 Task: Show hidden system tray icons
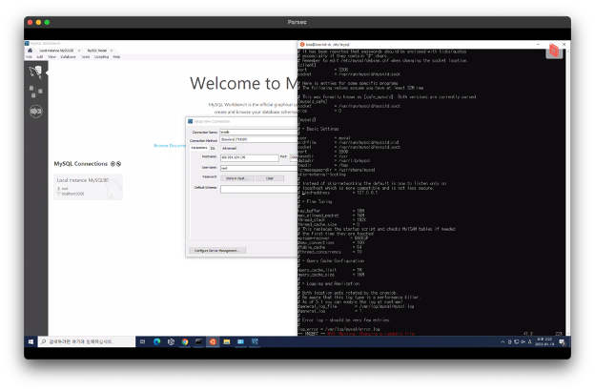pos(503,341)
